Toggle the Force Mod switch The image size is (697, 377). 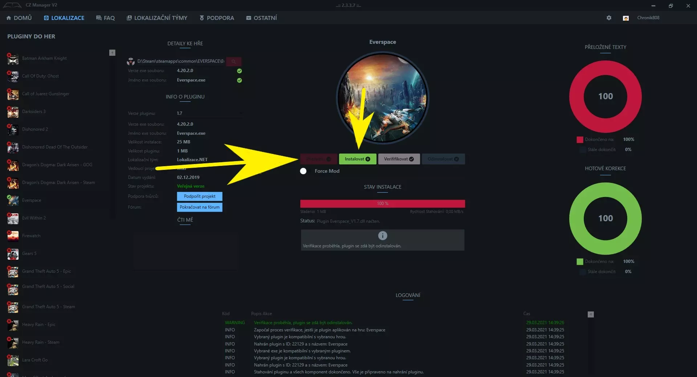(303, 171)
